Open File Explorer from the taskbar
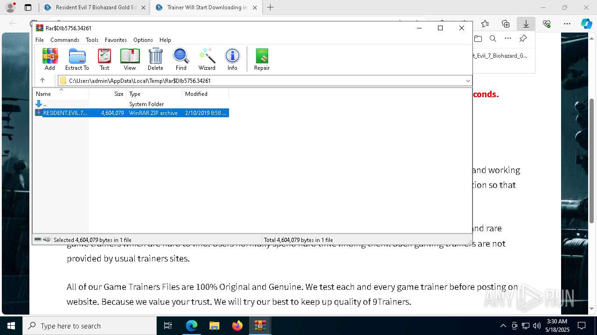This screenshot has width=597, height=335. click(x=215, y=326)
